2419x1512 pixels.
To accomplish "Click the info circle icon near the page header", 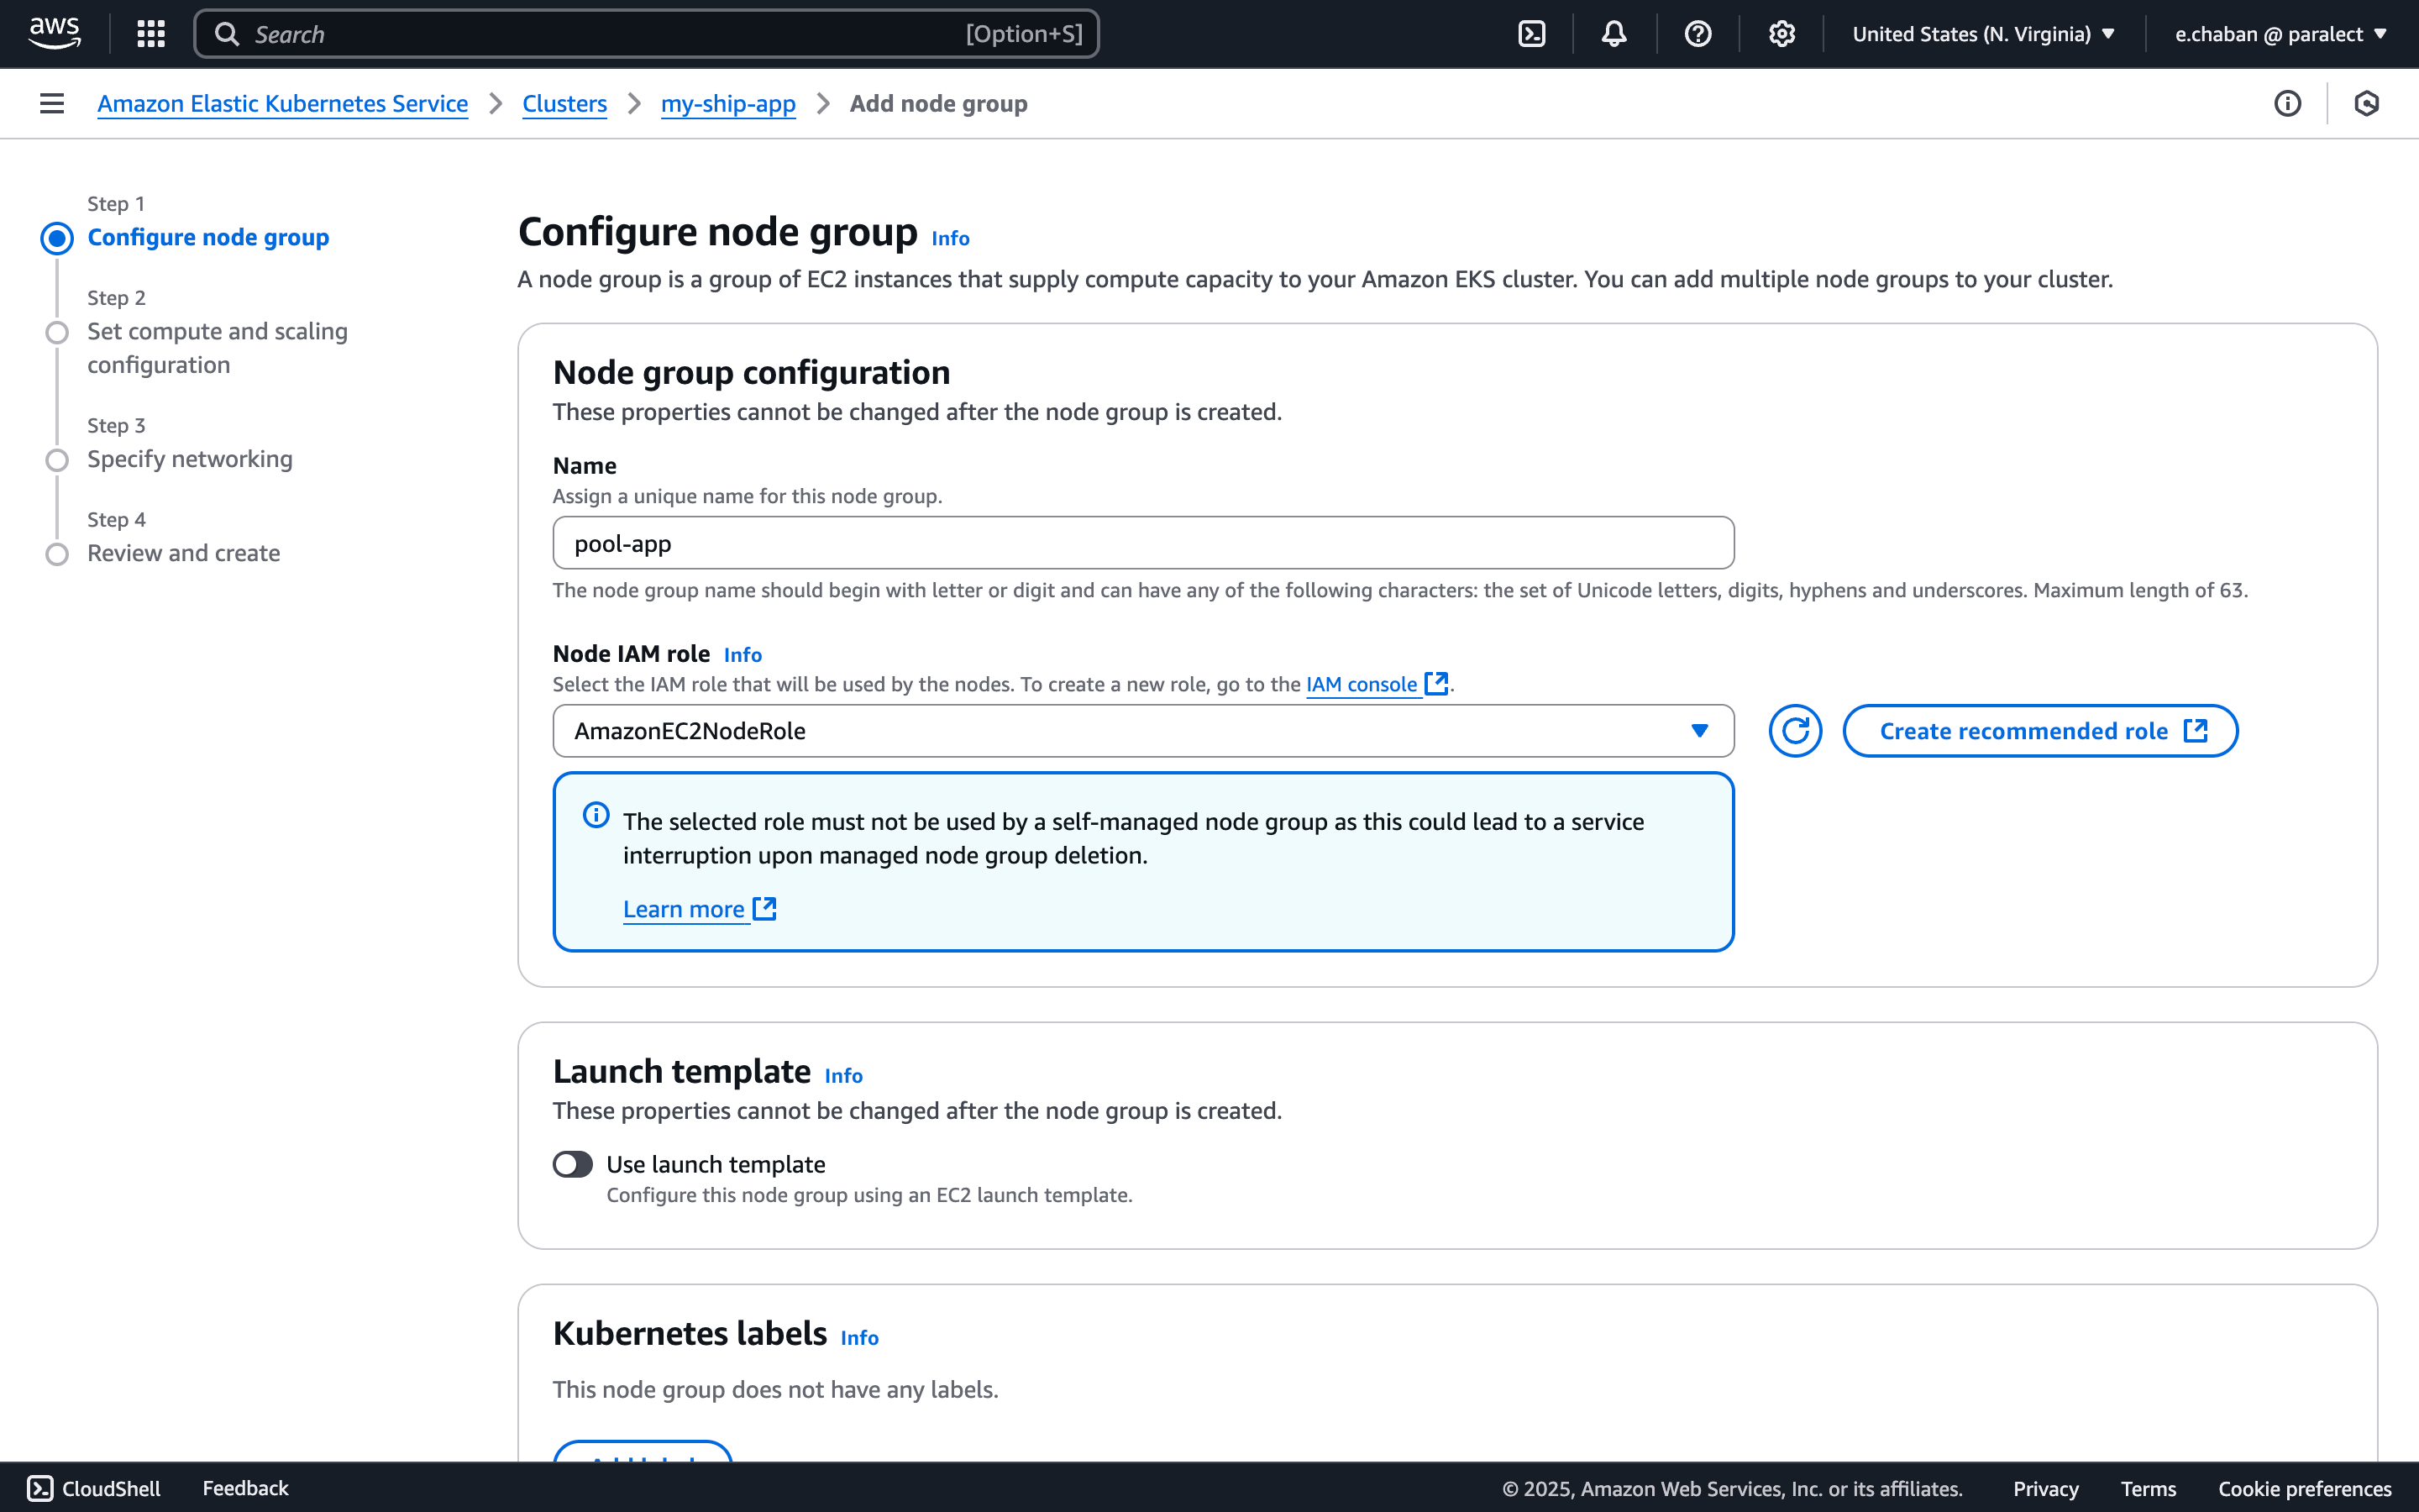I will point(2287,103).
